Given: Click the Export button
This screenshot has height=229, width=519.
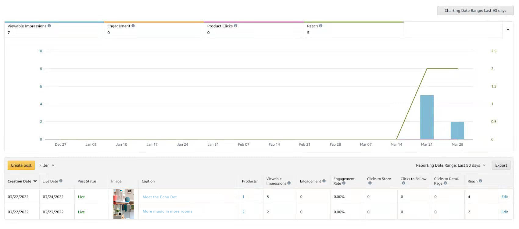Looking at the screenshot, I should point(501,165).
